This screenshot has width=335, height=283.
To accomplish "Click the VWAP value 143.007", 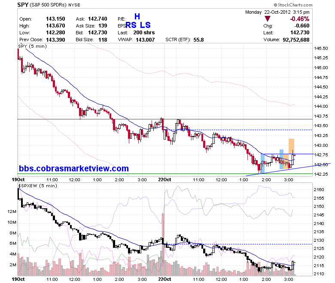I will [145, 40].
